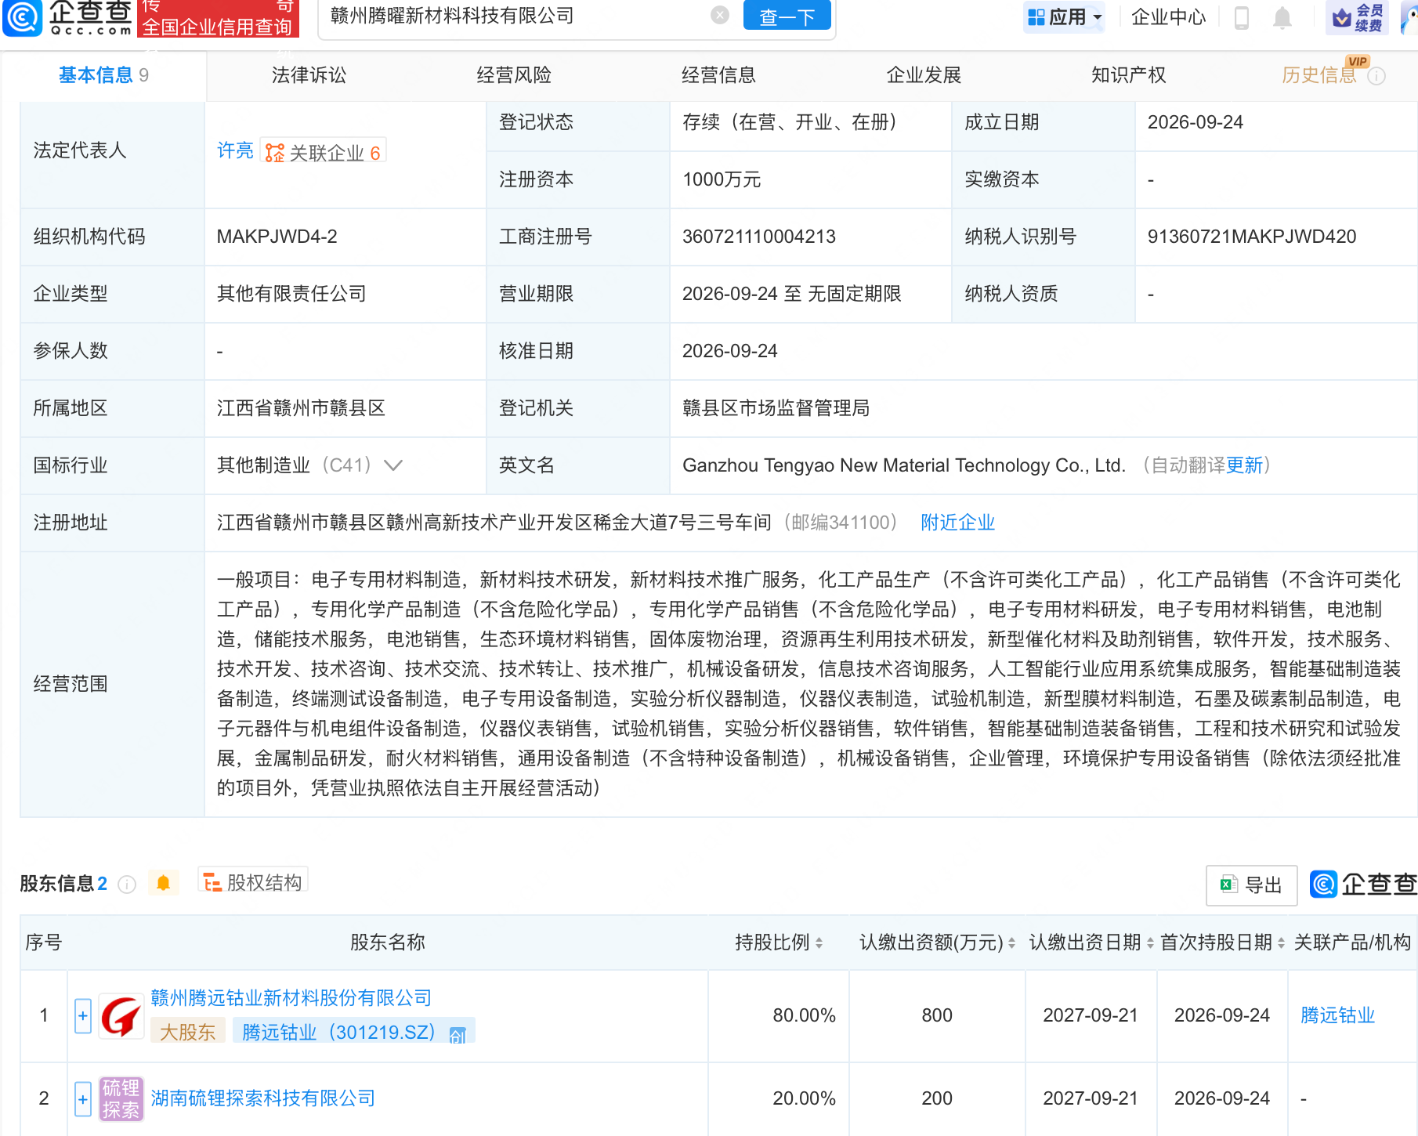Image resolution: width=1418 pixels, height=1136 pixels.
Task: Click 1000万元 registered capital value
Action: pyautogui.click(x=722, y=179)
